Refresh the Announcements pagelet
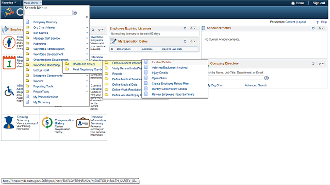330x185 pixels. point(313,28)
